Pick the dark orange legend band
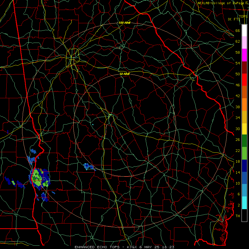This screenshot has height=249, width=249. (244, 92)
